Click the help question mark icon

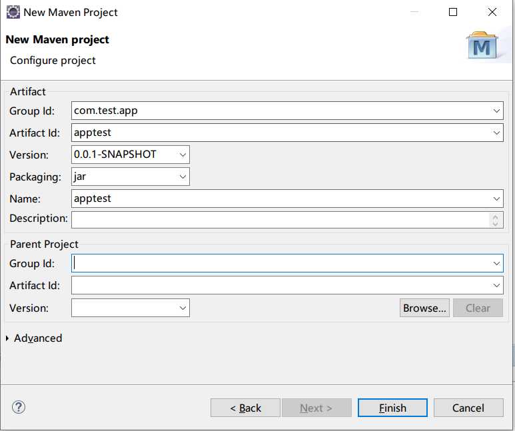pyautogui.click(x=19, y=407)
